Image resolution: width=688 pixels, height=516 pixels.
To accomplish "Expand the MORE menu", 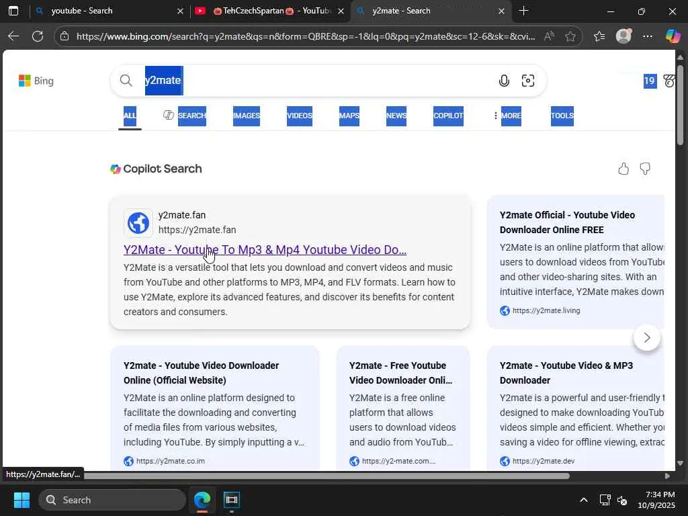I will 507,116.
